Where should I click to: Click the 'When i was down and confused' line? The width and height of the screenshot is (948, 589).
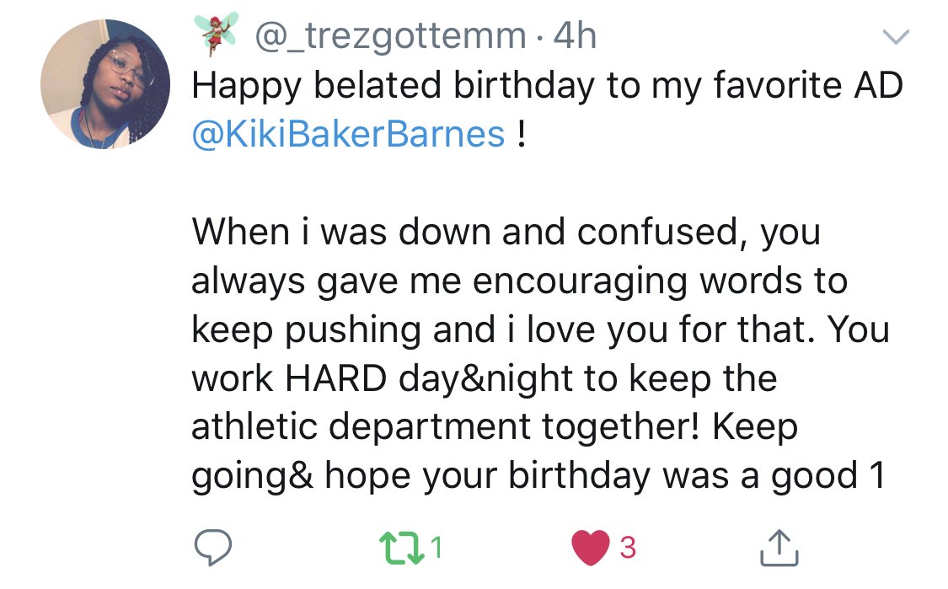506,233
